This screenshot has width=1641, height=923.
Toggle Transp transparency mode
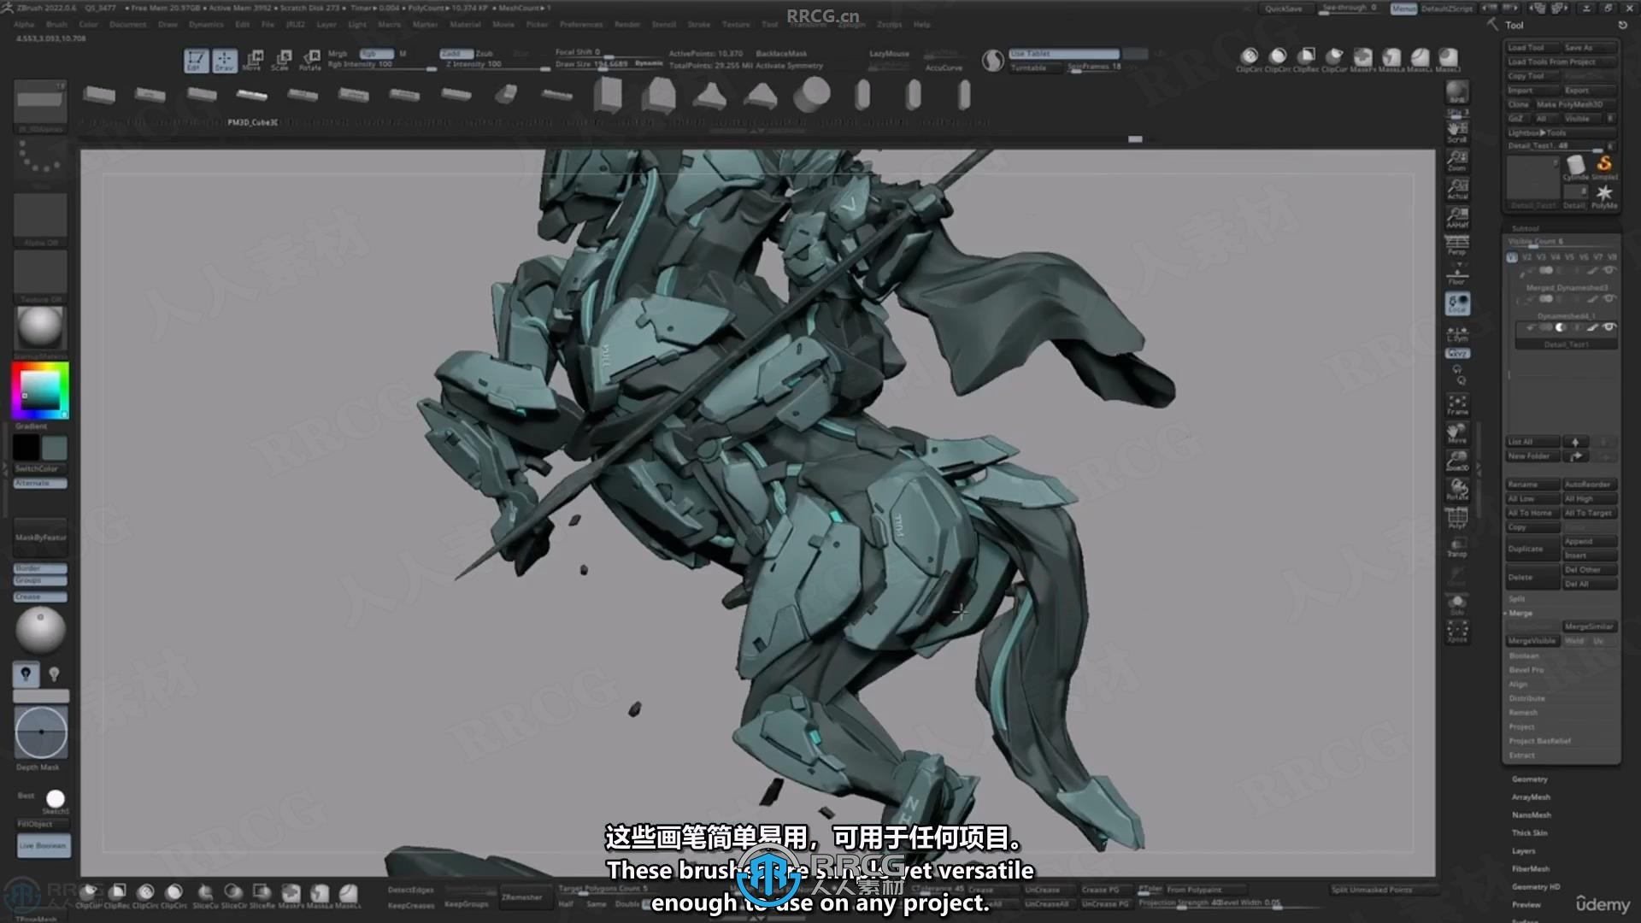tap(1457, 547)
